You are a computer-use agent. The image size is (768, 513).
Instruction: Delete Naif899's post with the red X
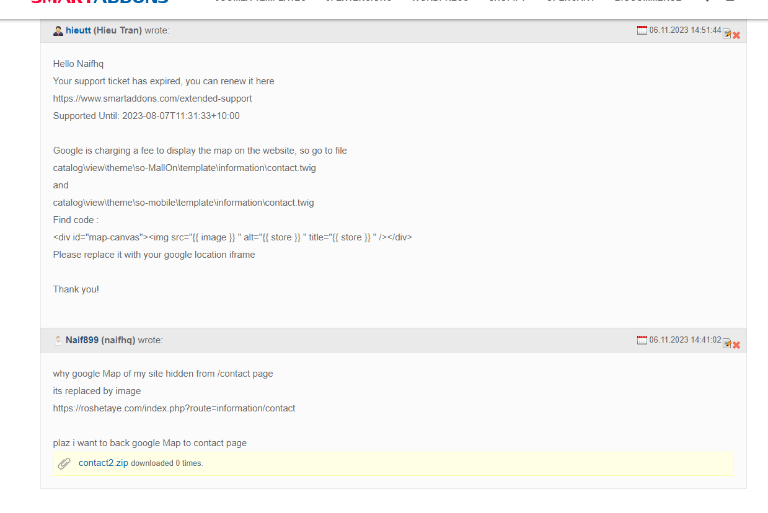click(736, 345)
